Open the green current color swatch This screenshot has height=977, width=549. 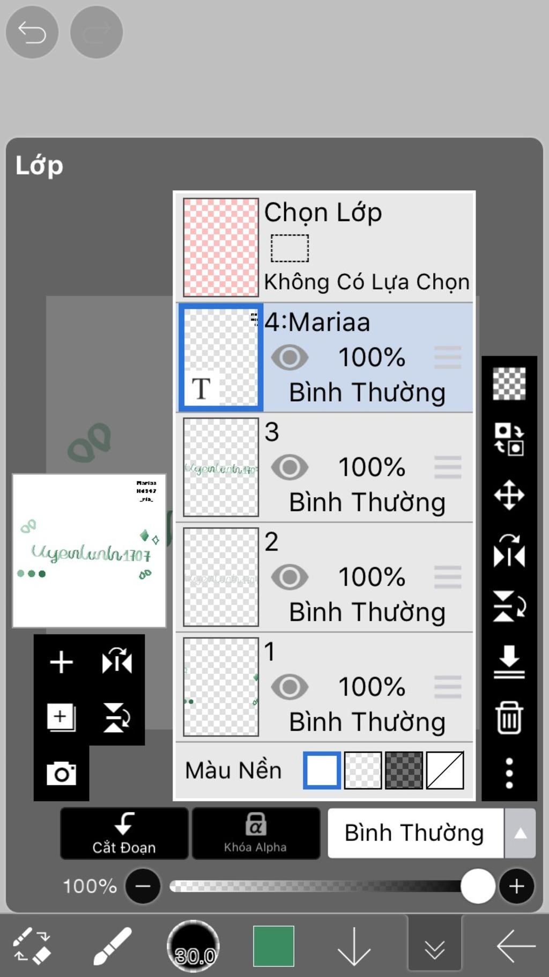click(x=273, y=946)
